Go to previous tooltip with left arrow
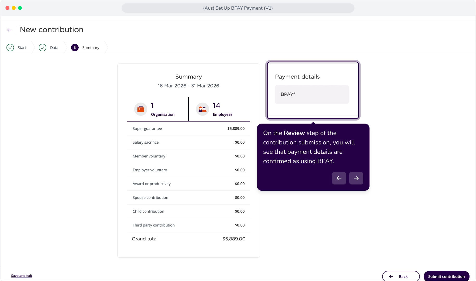476x281 pixels. 339,178
